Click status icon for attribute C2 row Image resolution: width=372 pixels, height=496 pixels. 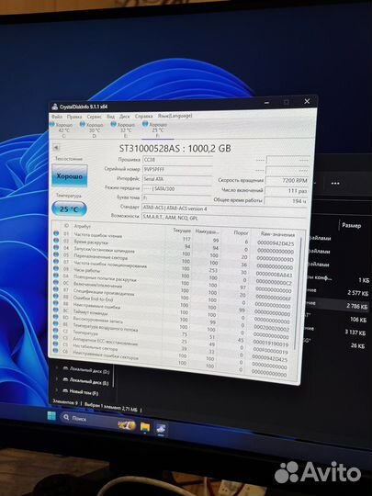click(56, 331)
